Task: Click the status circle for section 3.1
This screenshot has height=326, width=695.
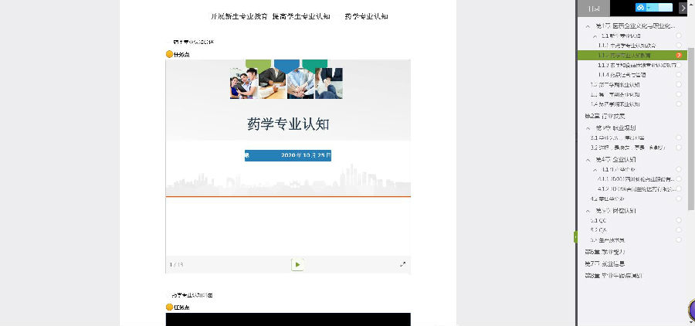Action: click(x=679, y=138)
